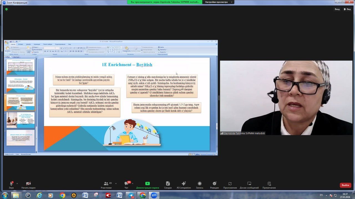Open Доски сообщений whiteboards
Viewport: 355px width, 199px height.
pos(249,185)
